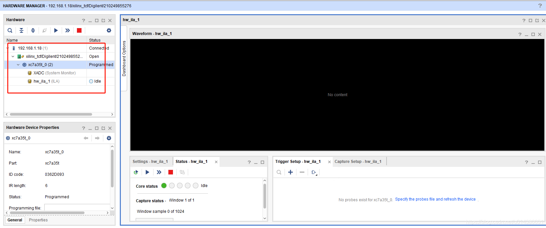546x228 pixels.
Task: Stop trigger from Hardware panel toolbar
Action: pos(79,30)
